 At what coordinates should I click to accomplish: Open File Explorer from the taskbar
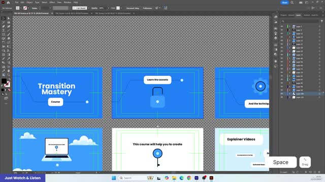[x=174, y=178]
